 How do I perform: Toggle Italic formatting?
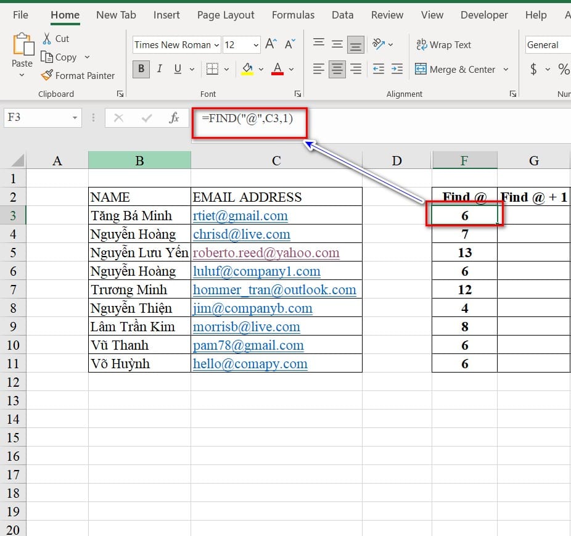pyautogui.click(x=160, y=69)
